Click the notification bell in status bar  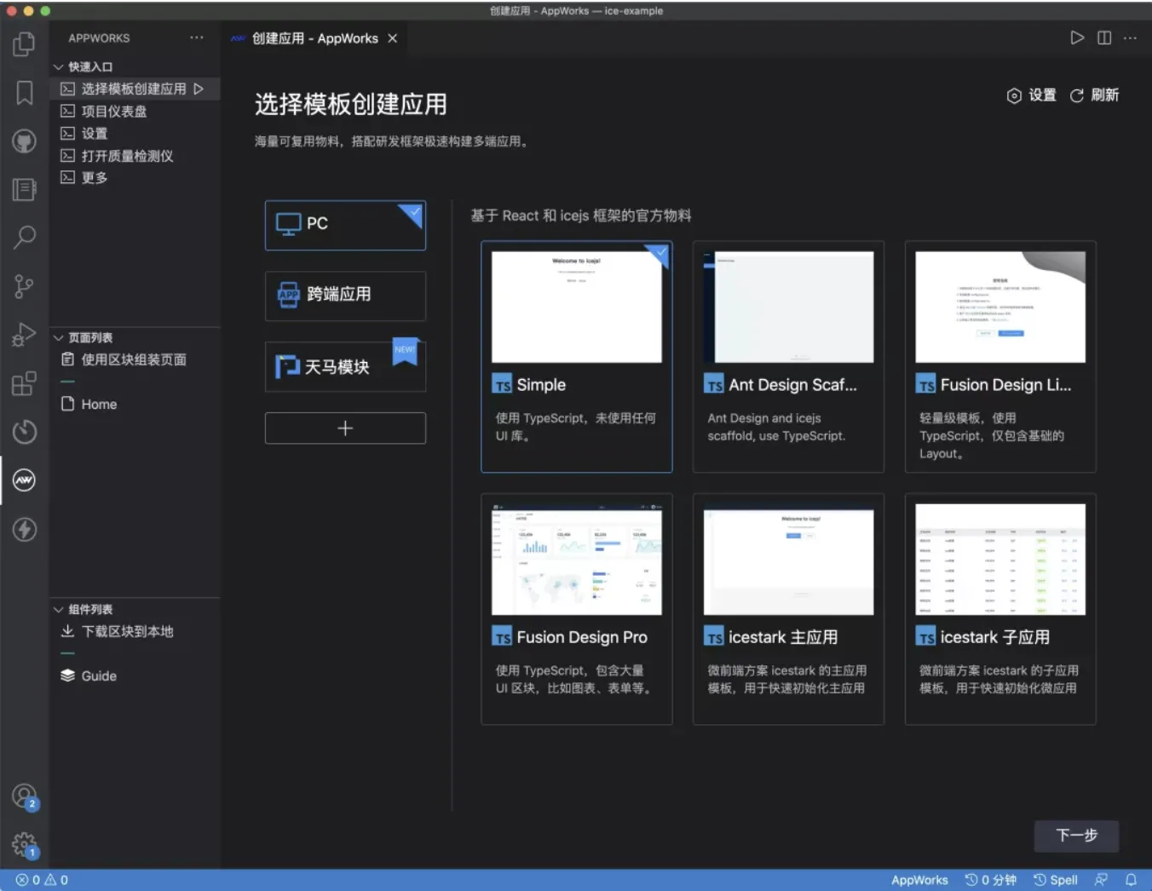tap(1131, 880)
